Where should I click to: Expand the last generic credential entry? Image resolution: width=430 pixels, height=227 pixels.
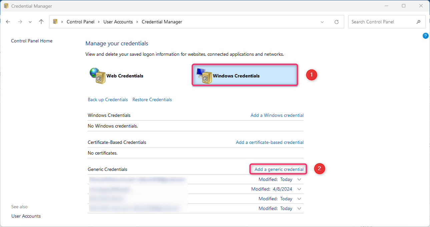[x=299, y=208]
